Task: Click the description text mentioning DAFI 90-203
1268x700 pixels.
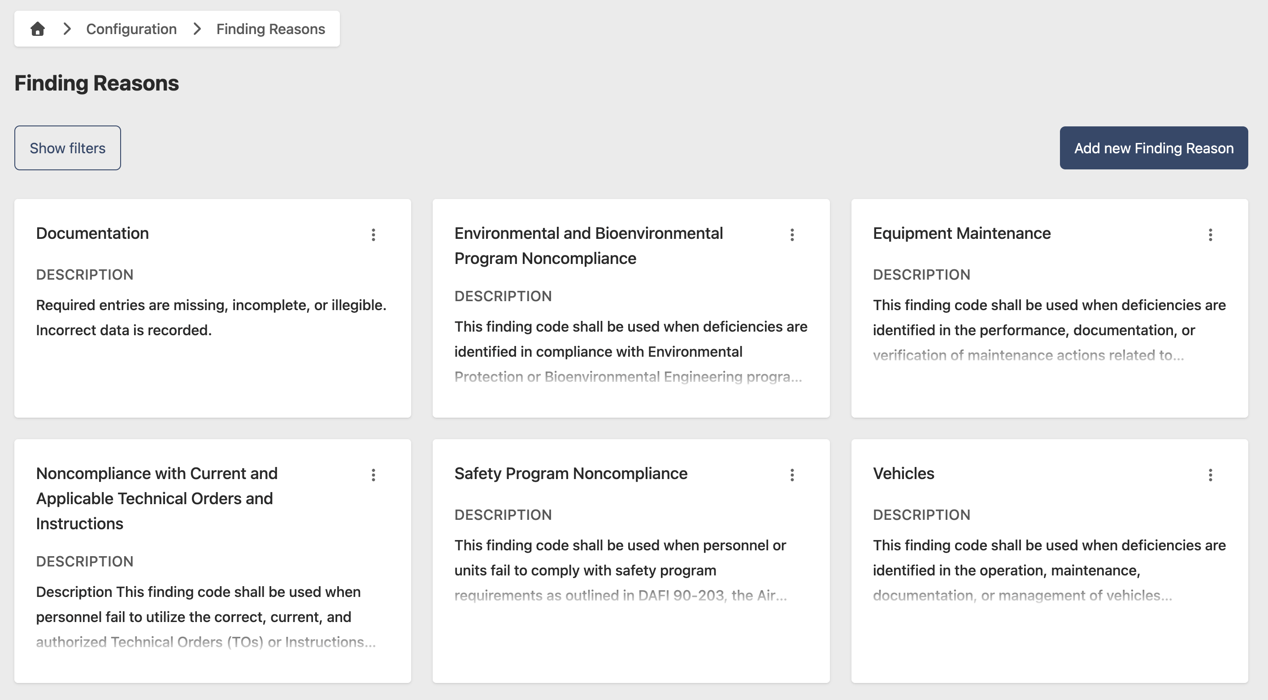Action: (x=621, y=570)
